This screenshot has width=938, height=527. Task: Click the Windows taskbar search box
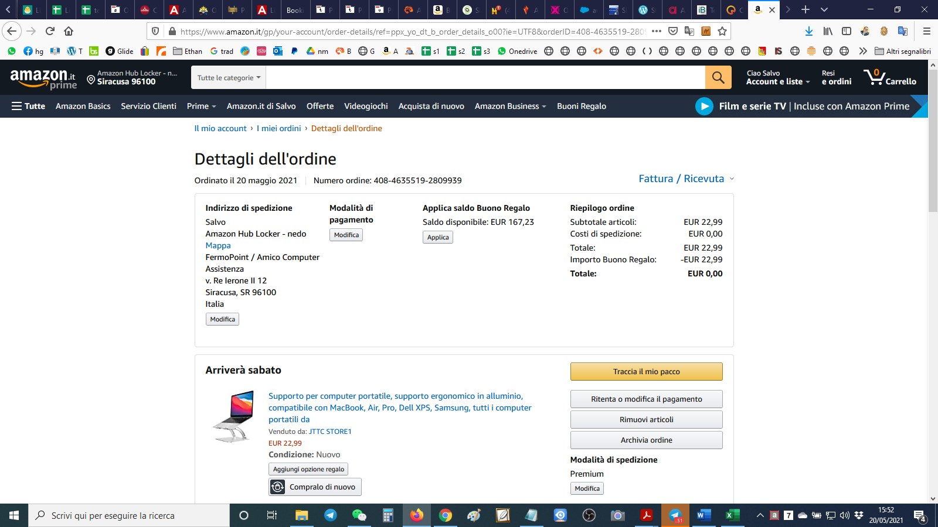click(x=129, y=515)
